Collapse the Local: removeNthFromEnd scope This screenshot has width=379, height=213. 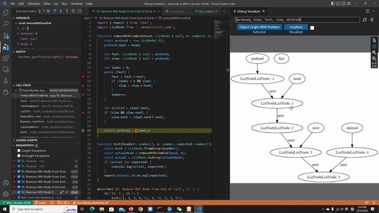point(35,23)
